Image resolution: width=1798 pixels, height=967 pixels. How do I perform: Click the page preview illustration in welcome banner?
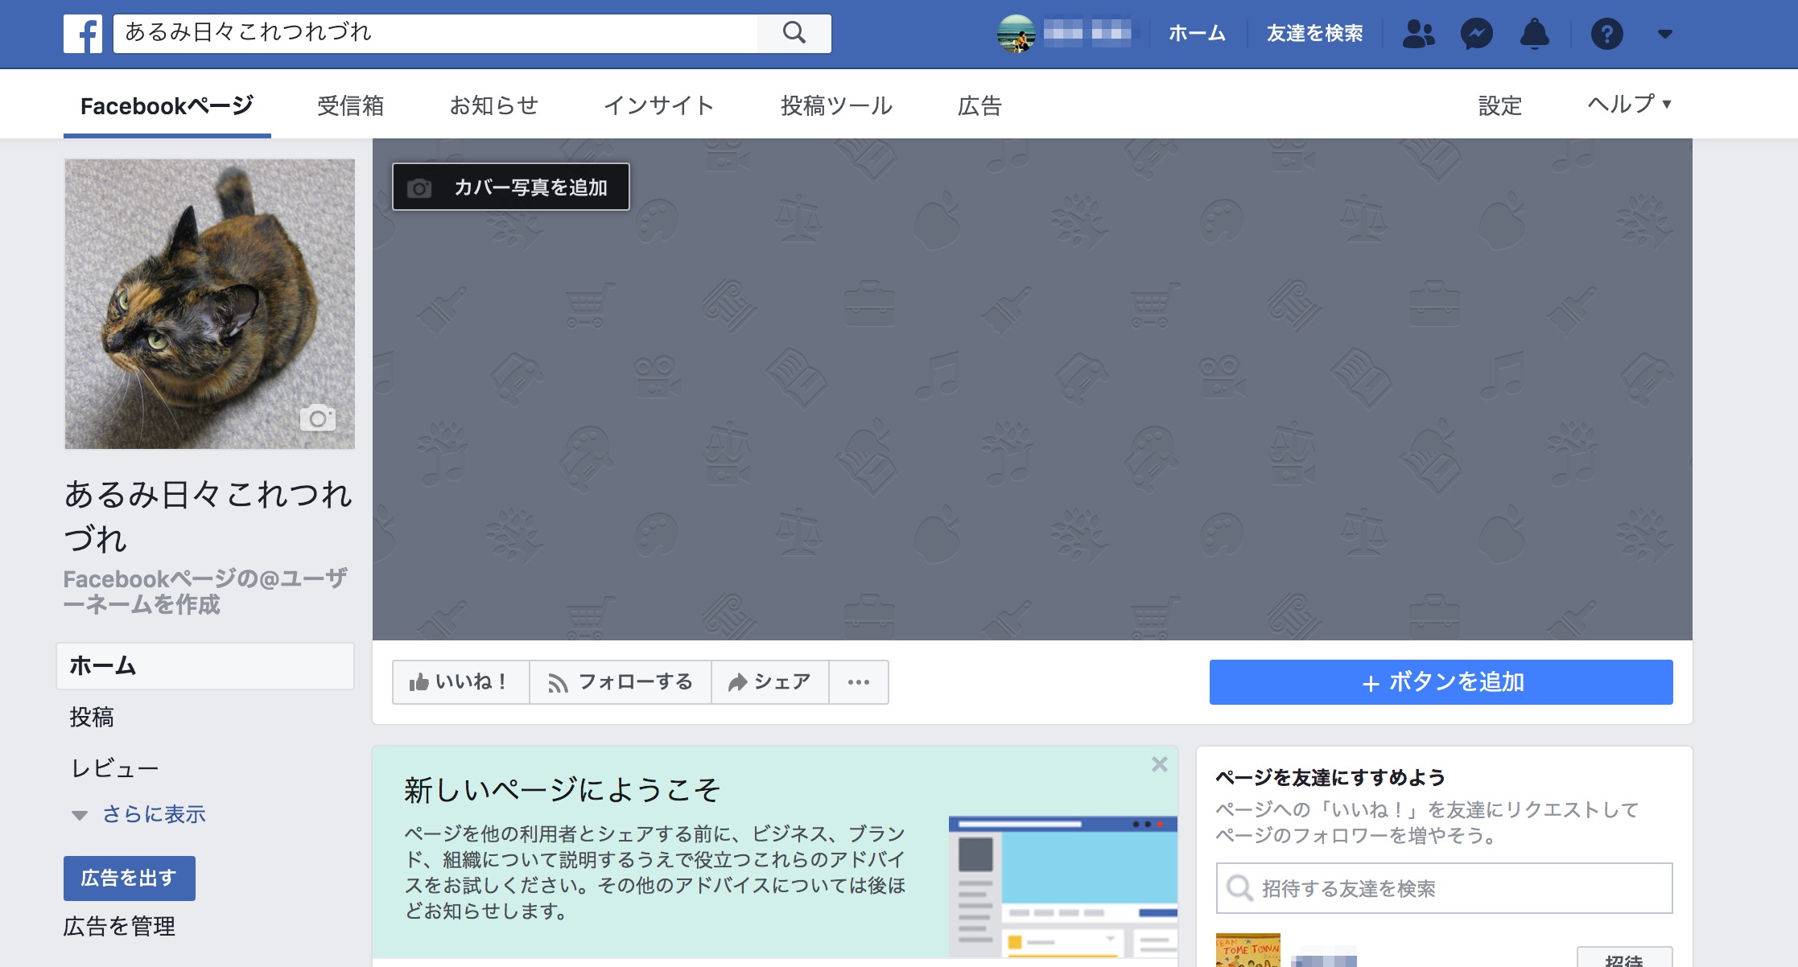pos(1063,887)
